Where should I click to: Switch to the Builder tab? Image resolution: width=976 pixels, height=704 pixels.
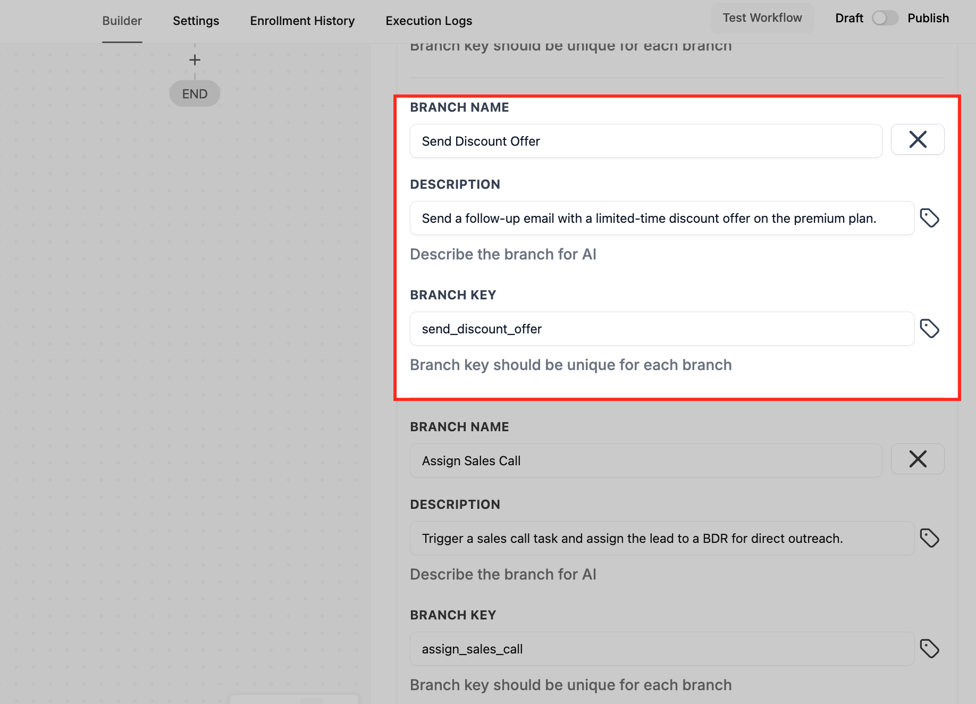122,21
